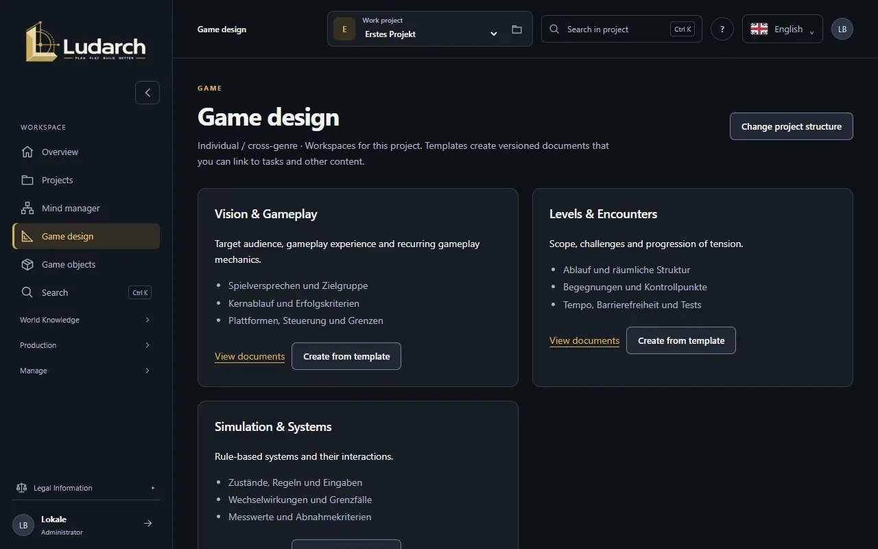Open the folder icon beside Erstes Projekt
878x549 pixels.
pos(517,30)
